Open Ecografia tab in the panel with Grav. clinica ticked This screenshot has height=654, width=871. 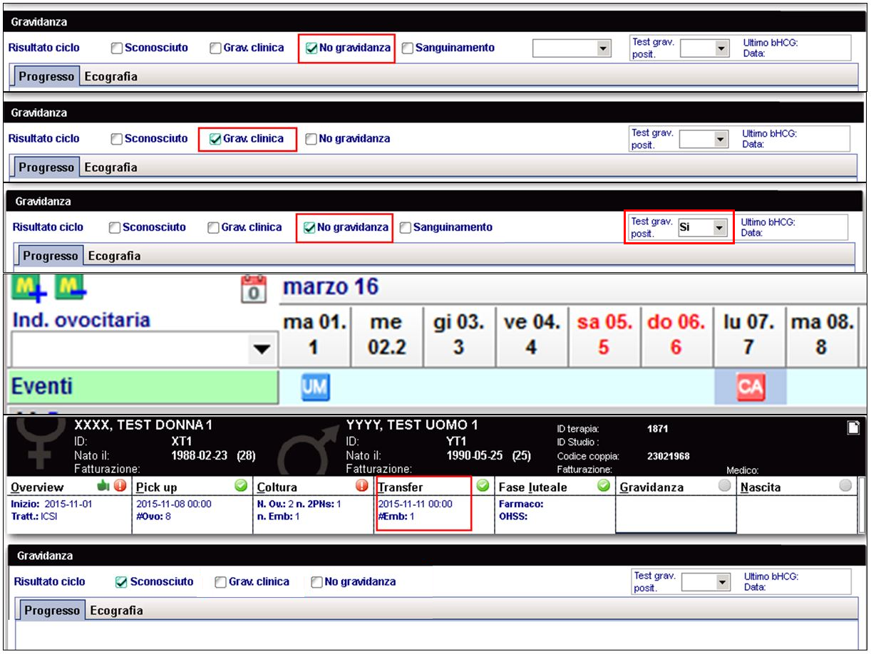point(110,167)
